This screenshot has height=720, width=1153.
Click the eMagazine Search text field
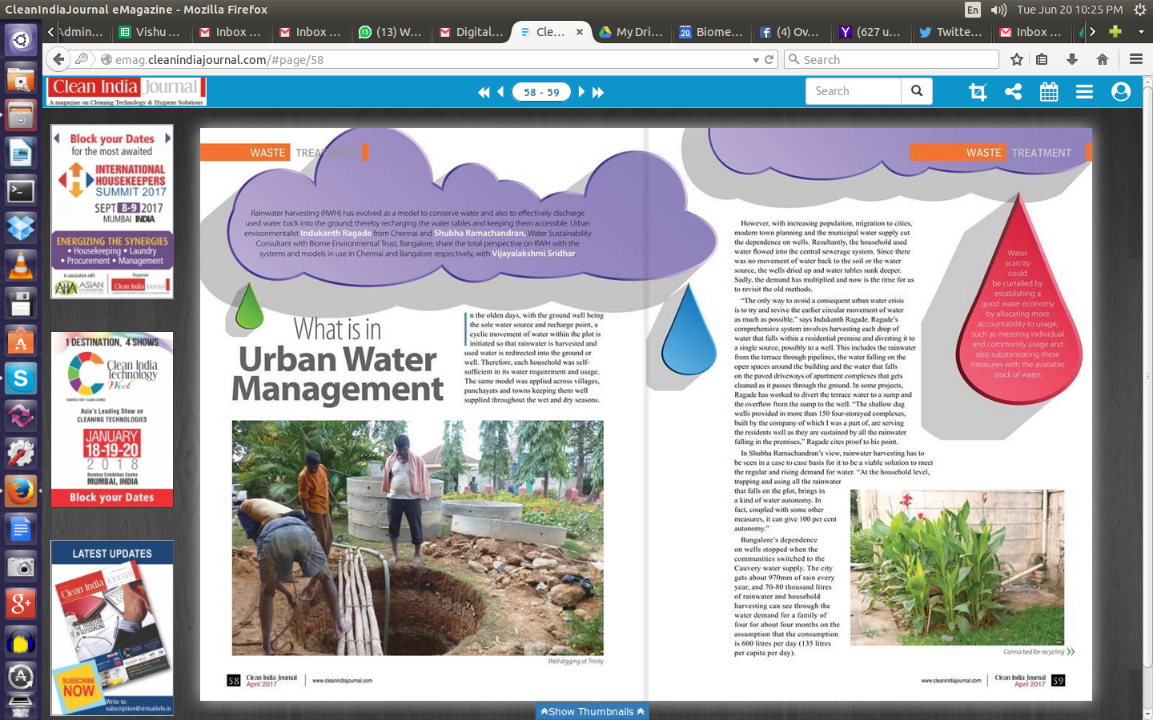[854, 91]
